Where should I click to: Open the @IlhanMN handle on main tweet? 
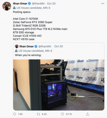38,3
